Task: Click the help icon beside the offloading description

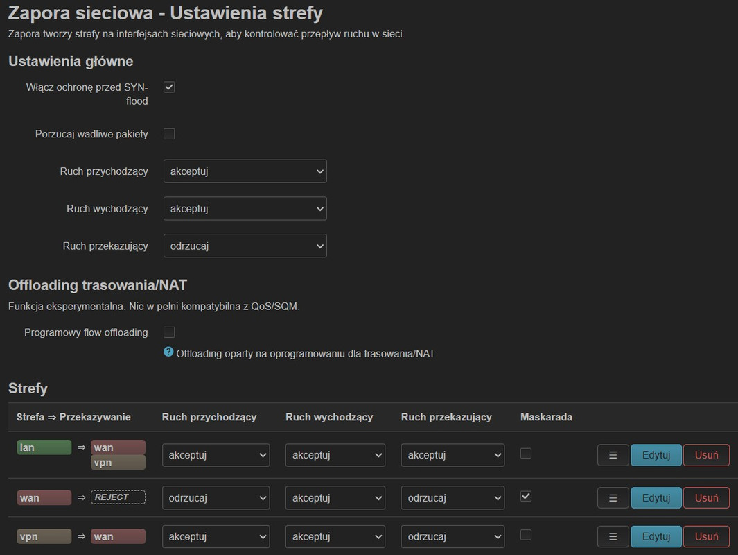Action: (168, 352)
